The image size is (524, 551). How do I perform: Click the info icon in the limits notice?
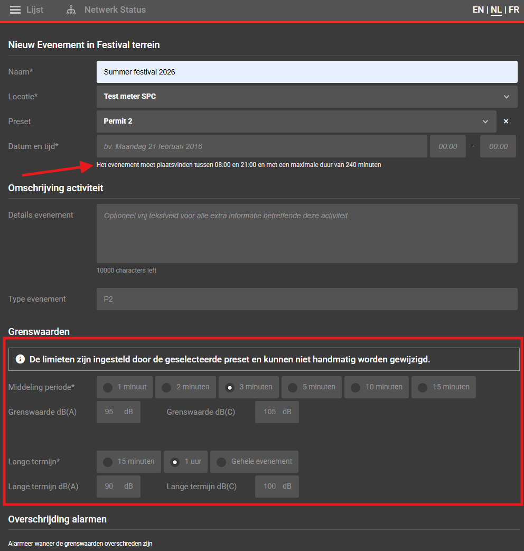tap(21, 359)
